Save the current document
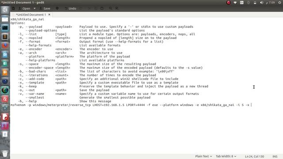Image resolution: width=283 pixels, height=159 pixels. pos(45,8)
